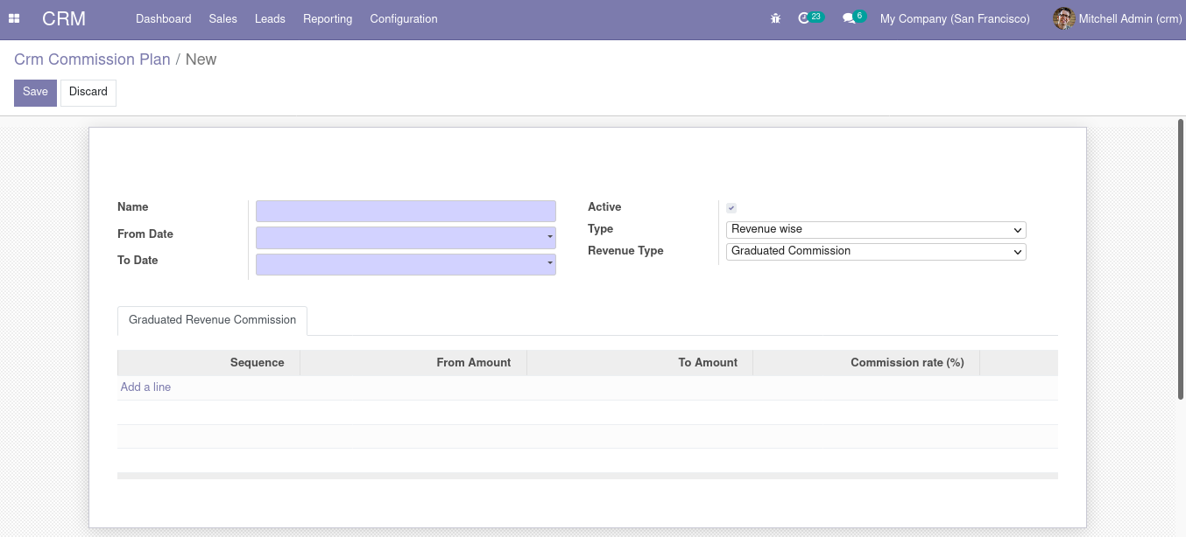Click the CRM app brand title
The width and height of the screenshot is (1186, 537).
[x=64, y=18]
